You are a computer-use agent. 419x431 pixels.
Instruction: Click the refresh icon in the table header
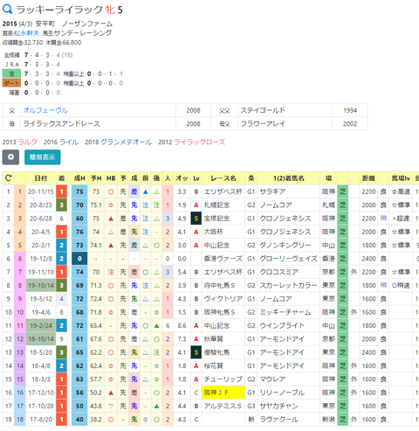(x=9, y=177)
